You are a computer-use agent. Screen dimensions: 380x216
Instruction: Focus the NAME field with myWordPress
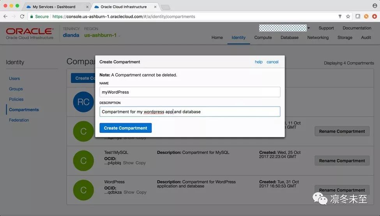point(190,92)
